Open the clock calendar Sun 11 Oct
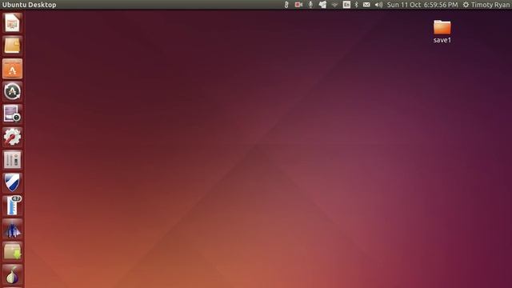The image size is (512, 288). pyautogui.click(x=422, y=5)
